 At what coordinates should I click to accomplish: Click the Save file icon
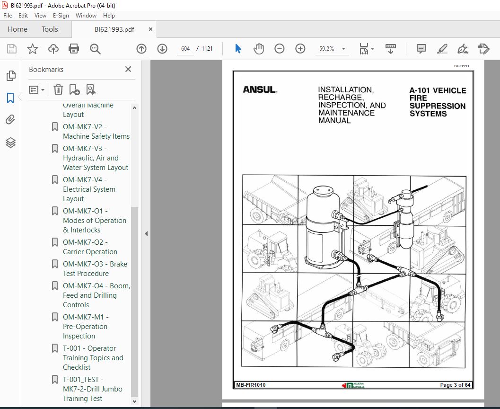(12, 49)
